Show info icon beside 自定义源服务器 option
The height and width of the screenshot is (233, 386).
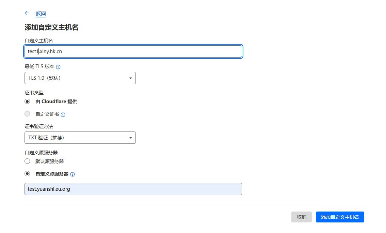73,174
